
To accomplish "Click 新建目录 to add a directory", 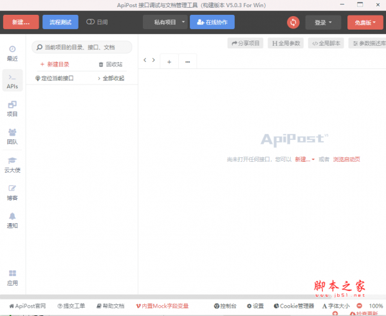I will (55, 64).
